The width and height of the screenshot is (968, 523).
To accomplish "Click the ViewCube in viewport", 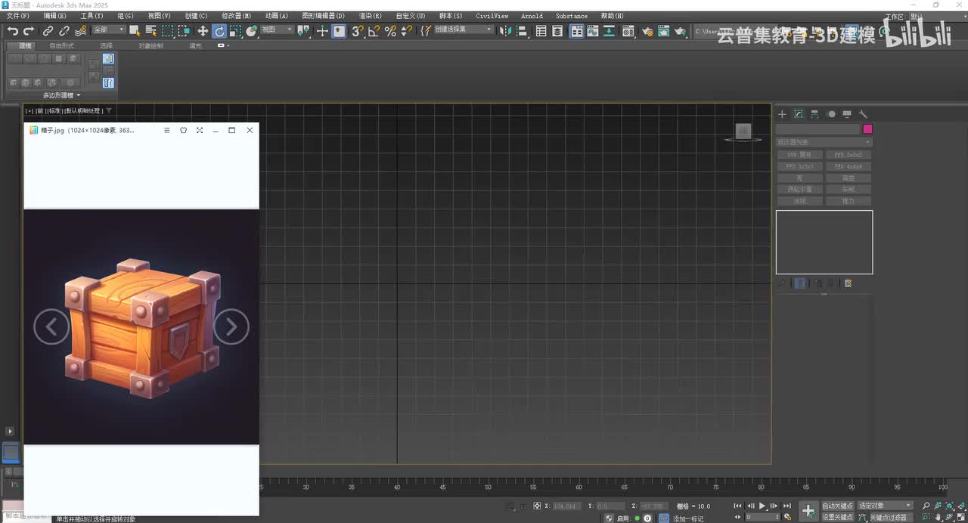I will (x=743, y=132).
